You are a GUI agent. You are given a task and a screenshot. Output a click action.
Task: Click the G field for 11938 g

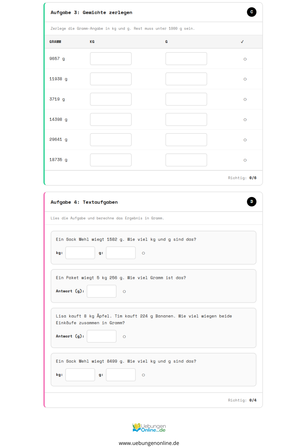pyautogui.click(x=186, y=79)
